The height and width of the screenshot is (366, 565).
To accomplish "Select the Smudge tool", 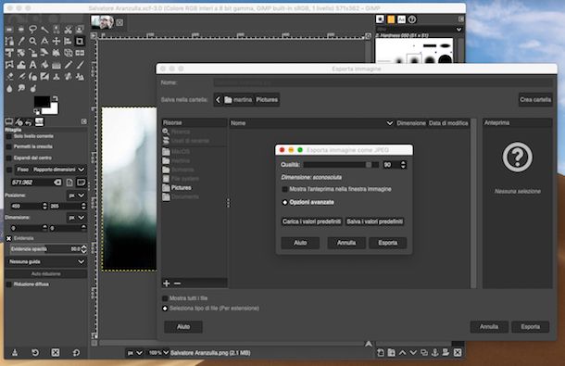I will click(21, 88).
